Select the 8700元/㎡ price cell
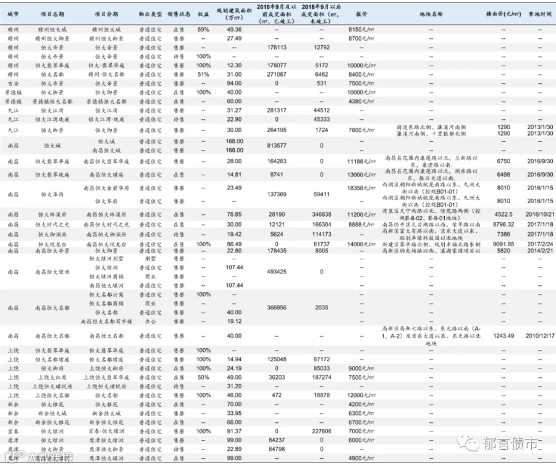 pos(361,39)
